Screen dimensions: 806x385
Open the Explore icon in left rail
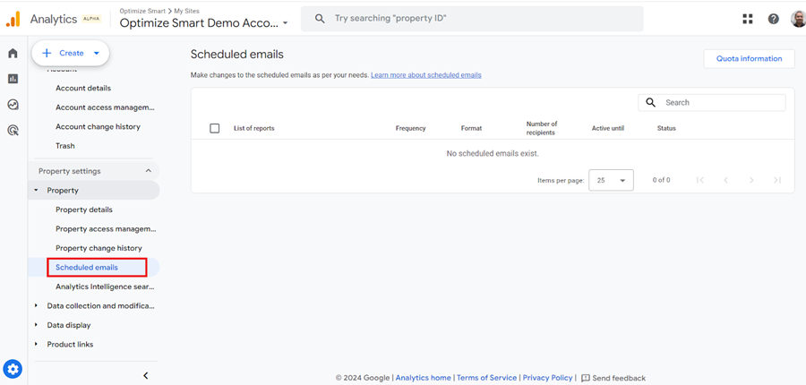13,105
